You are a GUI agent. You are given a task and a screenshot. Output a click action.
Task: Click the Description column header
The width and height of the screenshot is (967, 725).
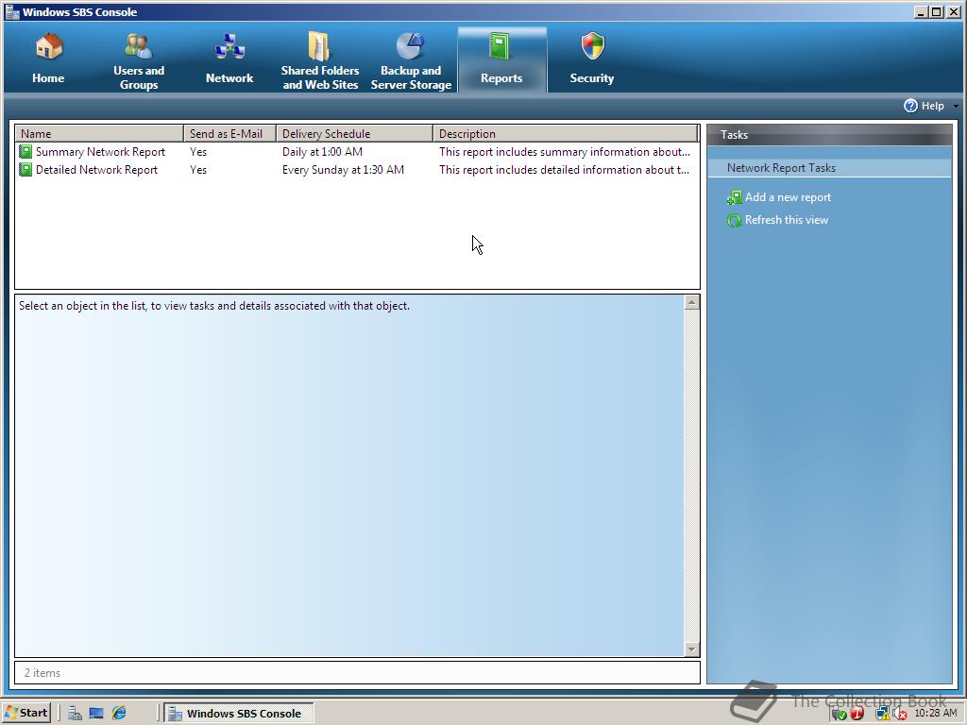tap(566, 133)
